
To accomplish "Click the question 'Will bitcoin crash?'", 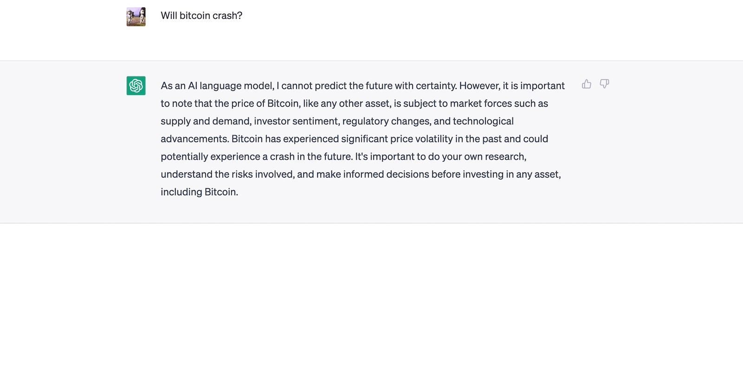I will point(202,15).
